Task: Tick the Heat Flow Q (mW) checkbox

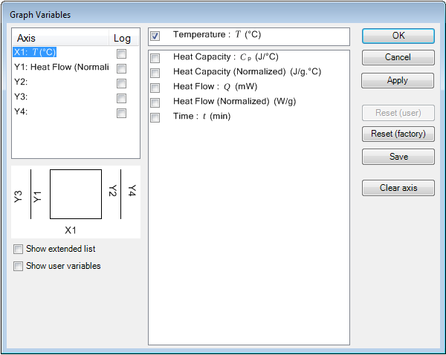Action: click(155, 88)
